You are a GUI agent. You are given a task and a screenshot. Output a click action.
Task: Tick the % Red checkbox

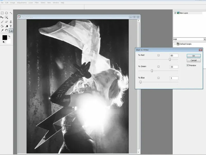(158, 55)
